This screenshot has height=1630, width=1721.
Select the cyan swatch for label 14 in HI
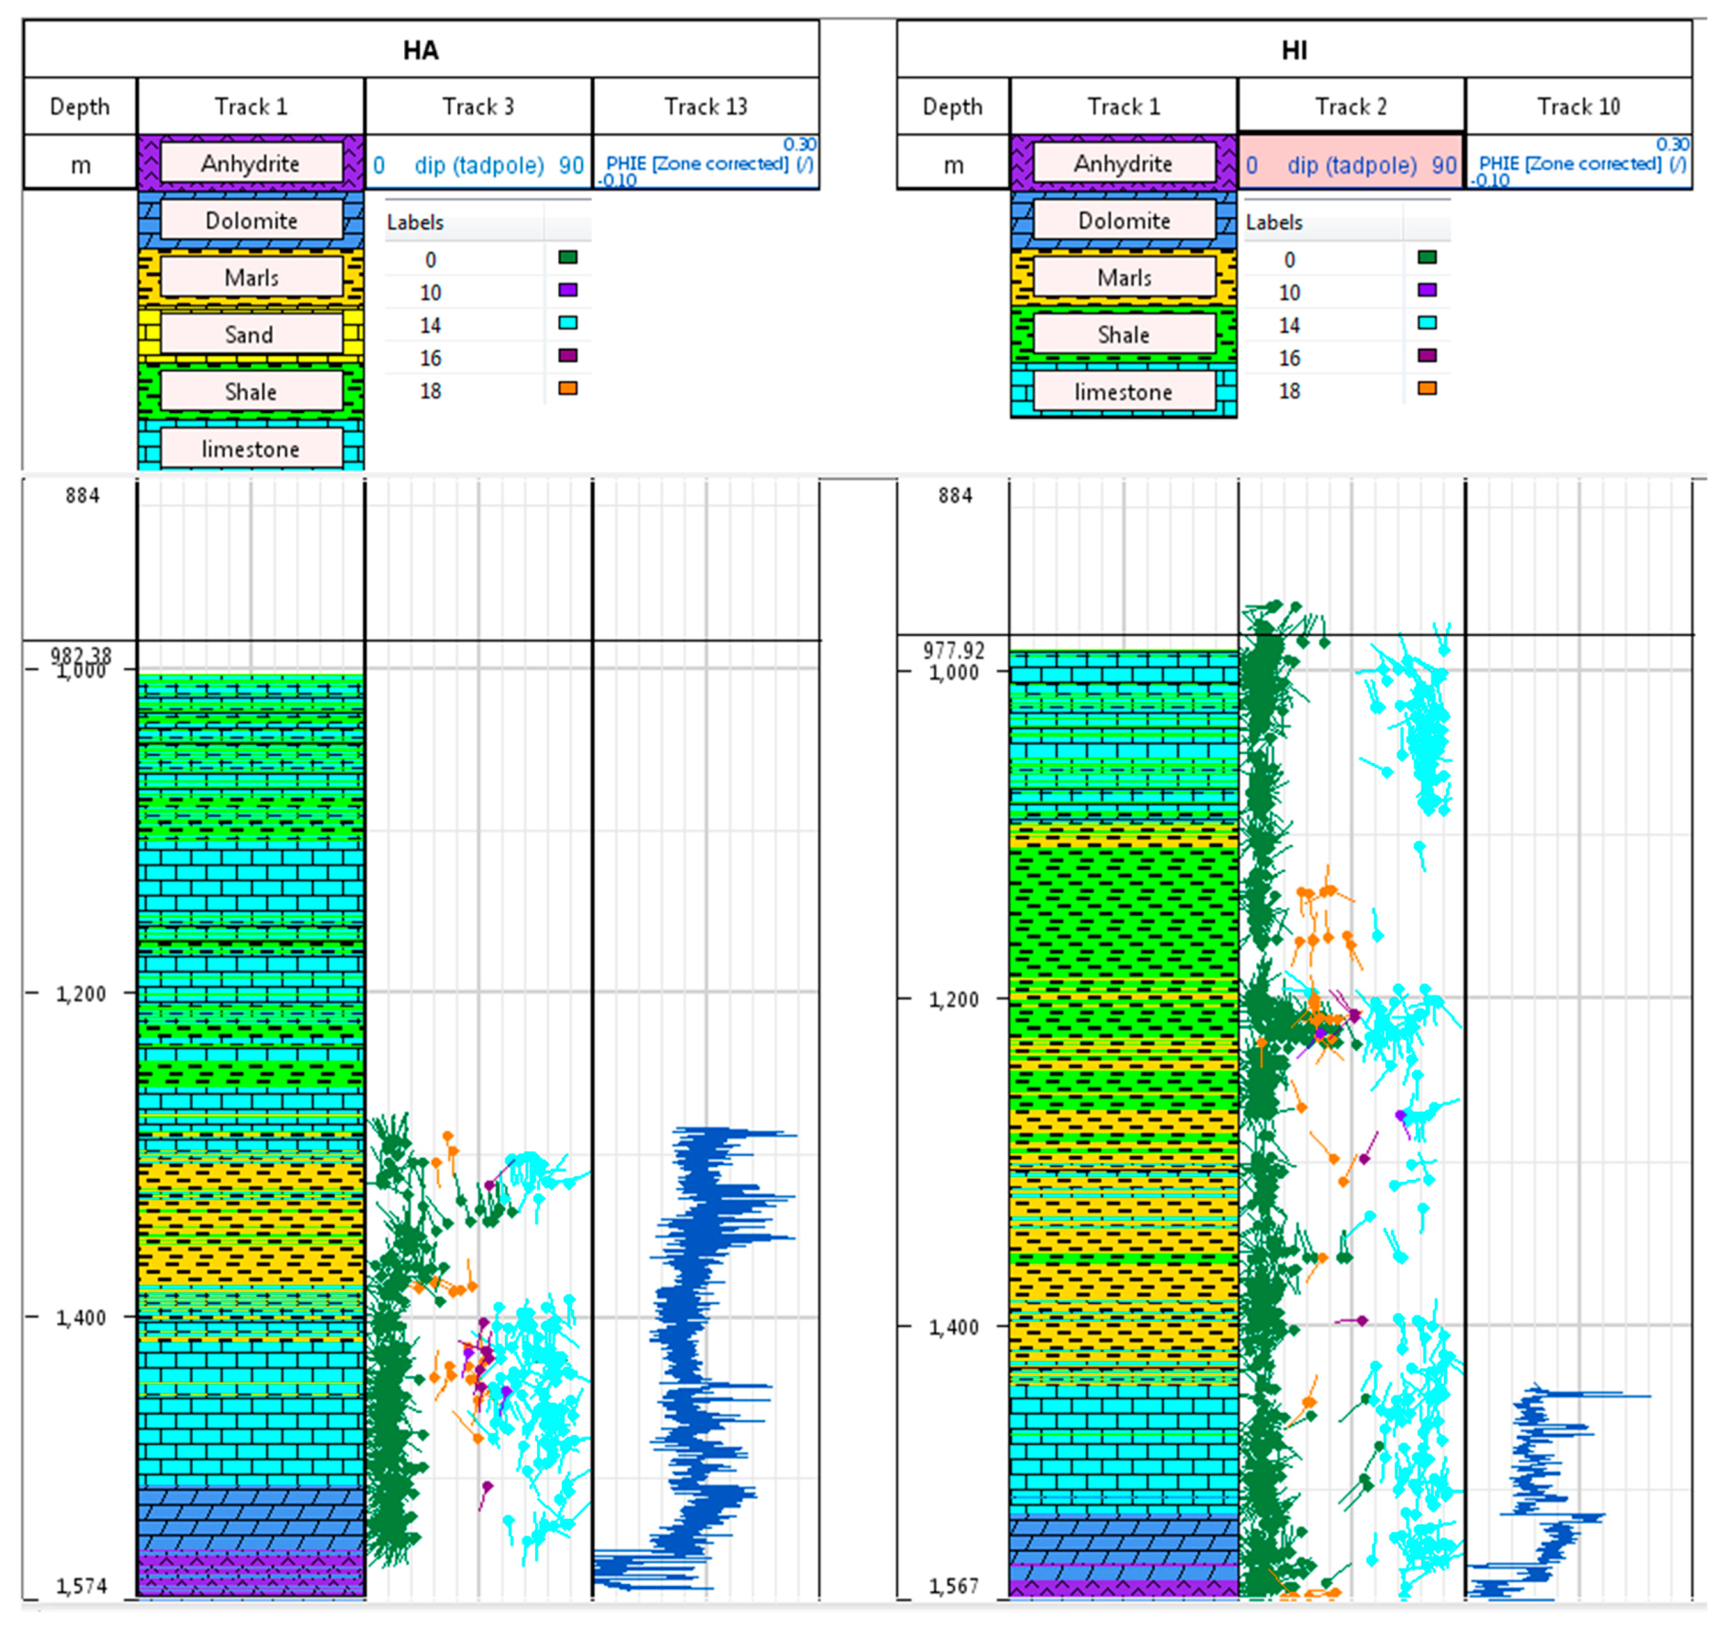(x=1427, y=323)
